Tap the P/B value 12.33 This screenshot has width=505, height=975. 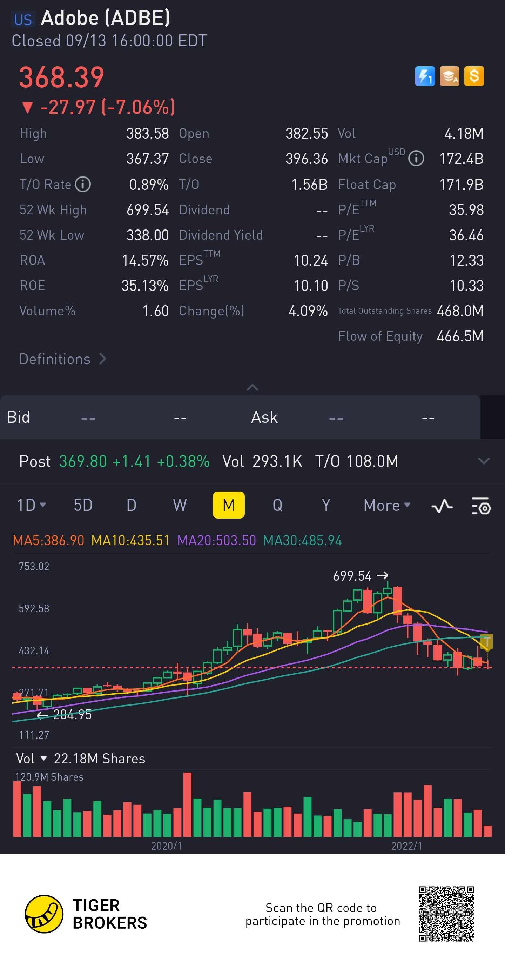point(466,260)
